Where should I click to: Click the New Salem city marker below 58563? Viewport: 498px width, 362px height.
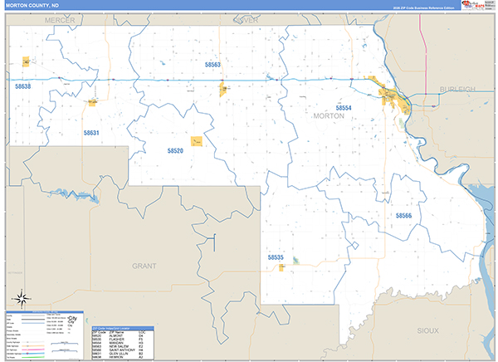[x=223, y=90]
